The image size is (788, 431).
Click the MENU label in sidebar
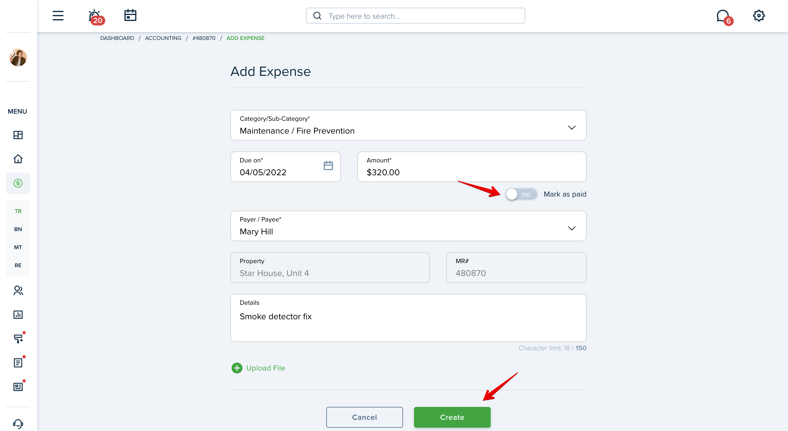18,111
